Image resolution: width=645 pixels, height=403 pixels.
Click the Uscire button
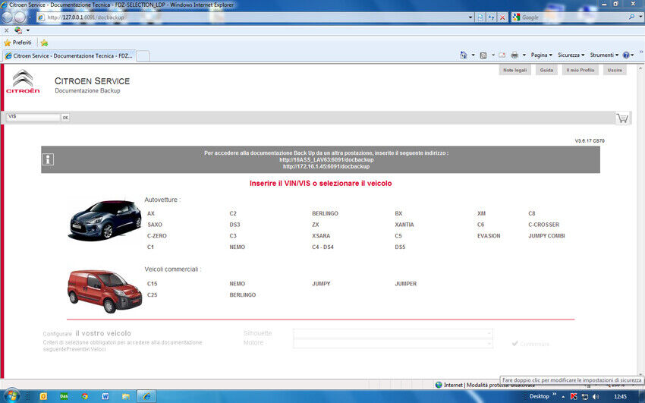point(615,70)
